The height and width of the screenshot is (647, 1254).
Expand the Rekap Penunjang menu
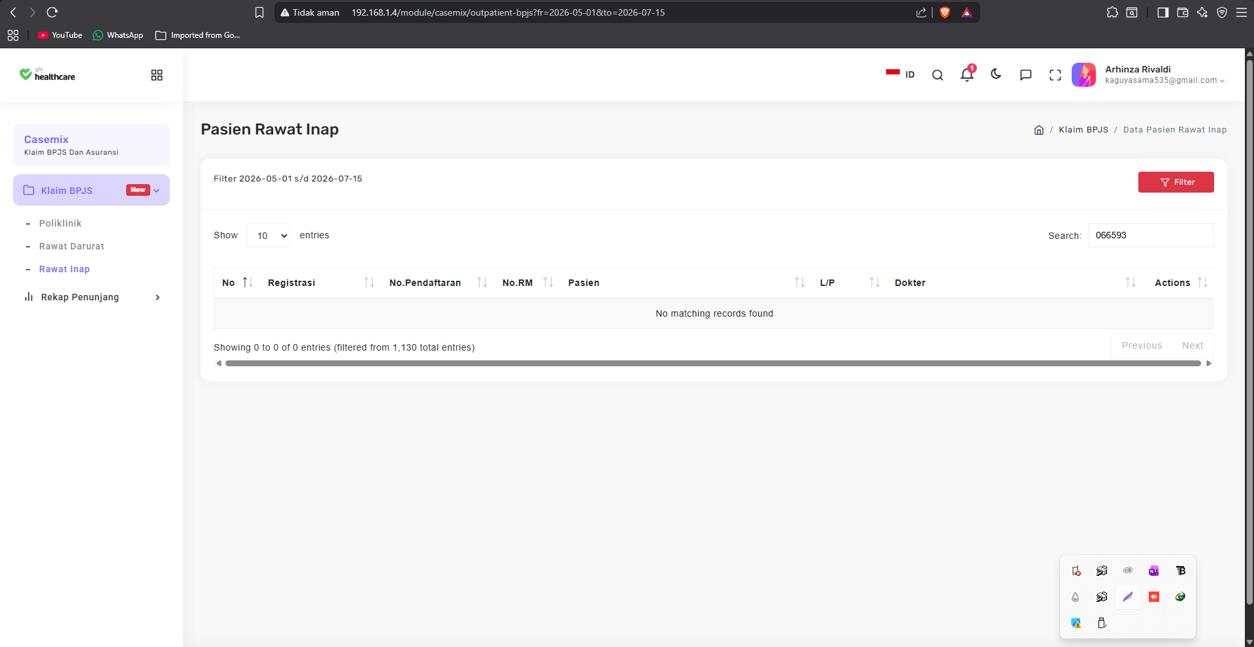click(91, 297)
